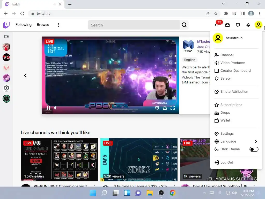Click the Twitch logo home icon
Screen dimensions: 265x199
click(x=6, y=25)
